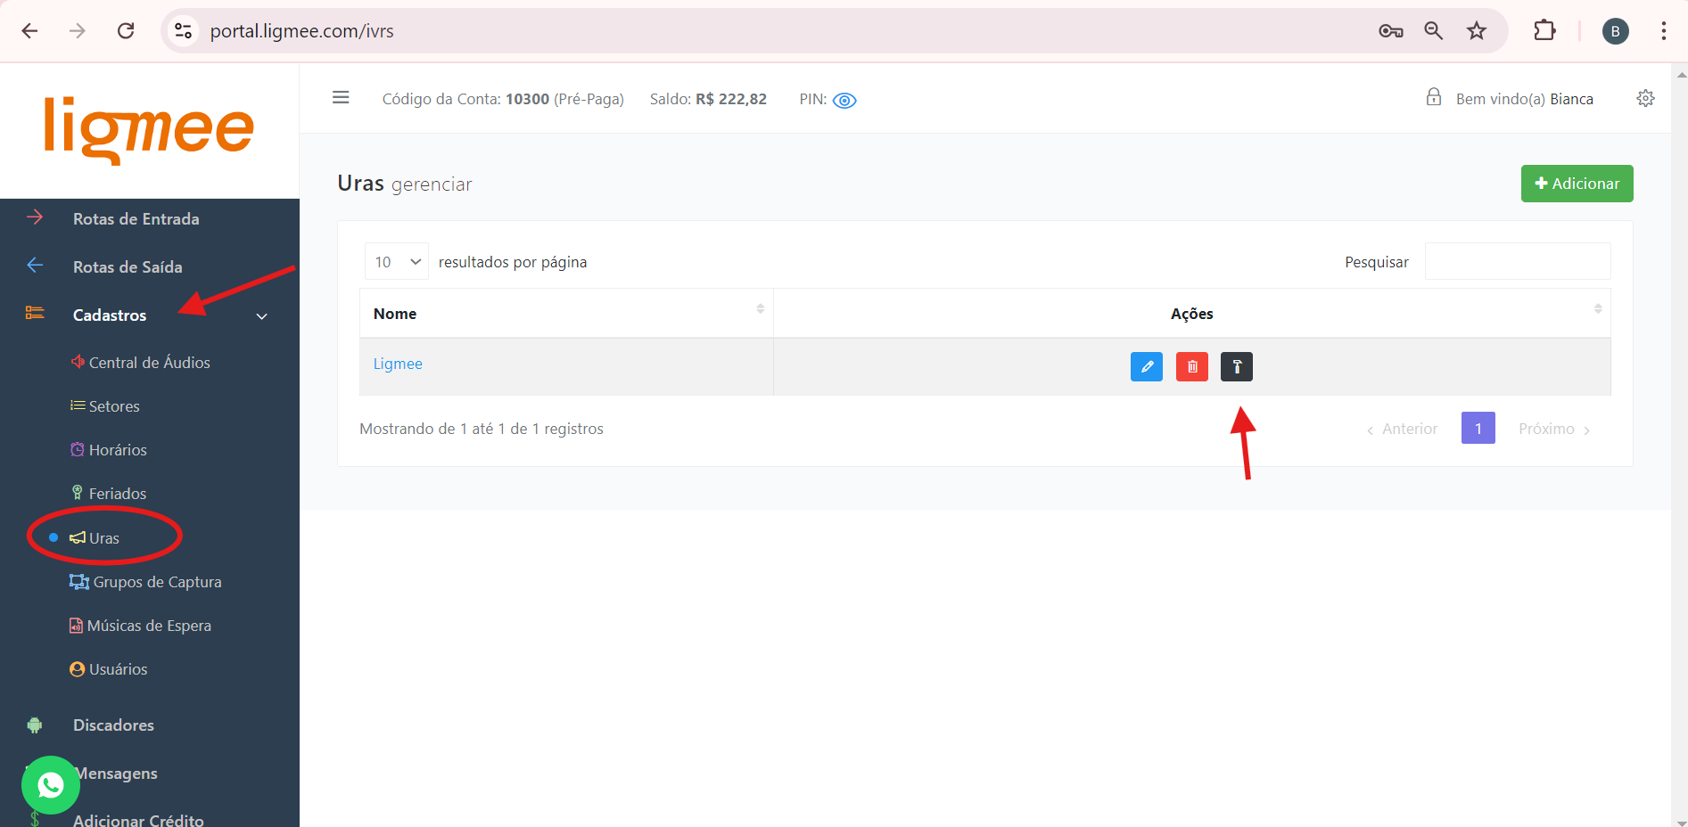Open browser extensions puzzle icon

pyautogui.click(x=1544, y=31)
